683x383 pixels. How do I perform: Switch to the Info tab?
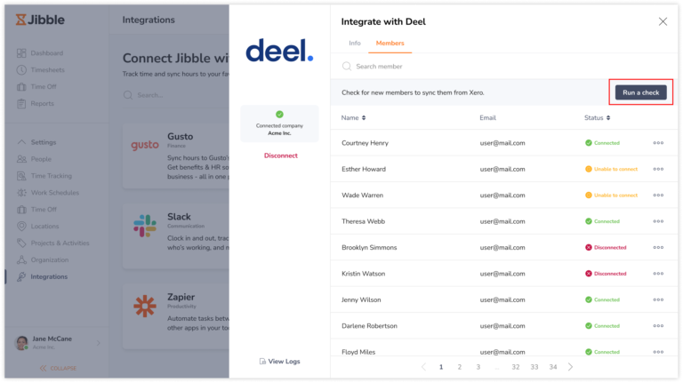pyautogui.click(x=354, y=43)
